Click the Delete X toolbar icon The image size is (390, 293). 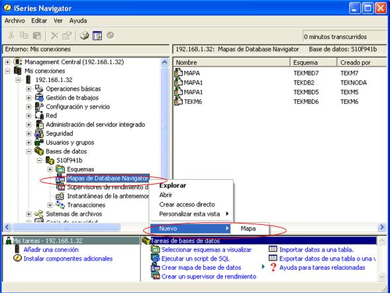point(54,36)
